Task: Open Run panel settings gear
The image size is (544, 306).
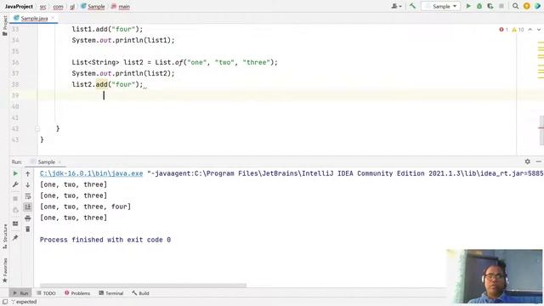Action: (x=527, y=161)
